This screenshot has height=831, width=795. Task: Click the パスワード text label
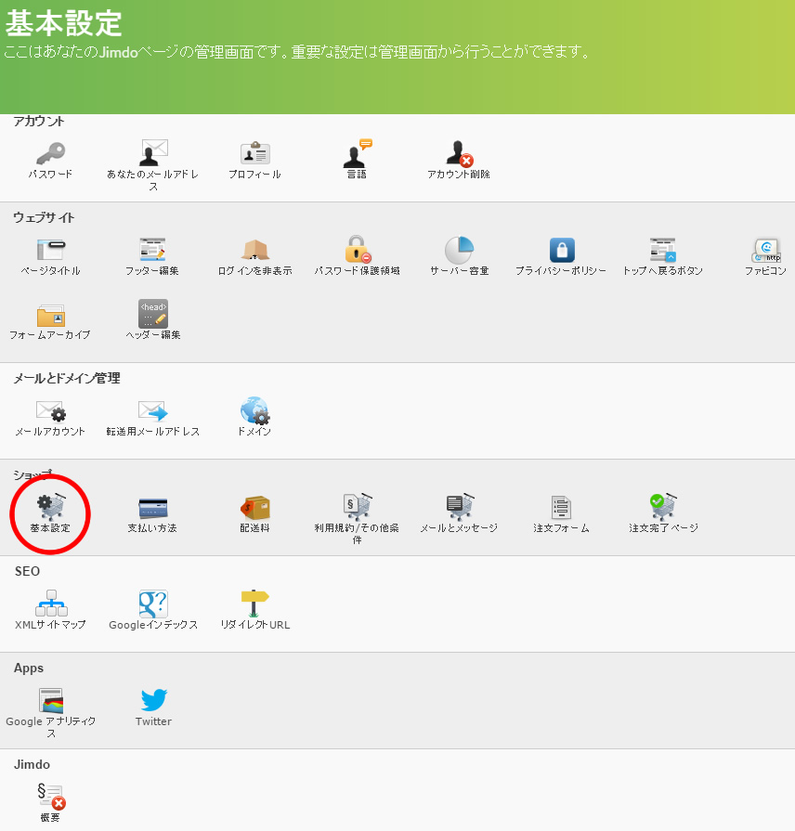pos(50,174)
